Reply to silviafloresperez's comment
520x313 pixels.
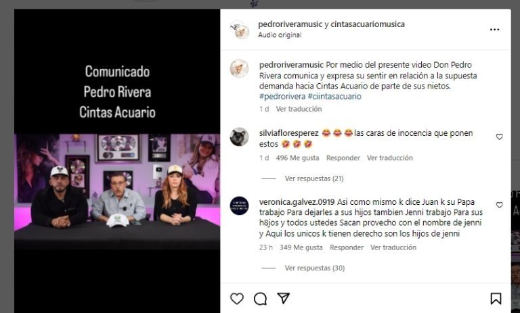343,158
